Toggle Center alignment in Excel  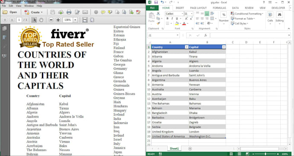pos(202,19)
